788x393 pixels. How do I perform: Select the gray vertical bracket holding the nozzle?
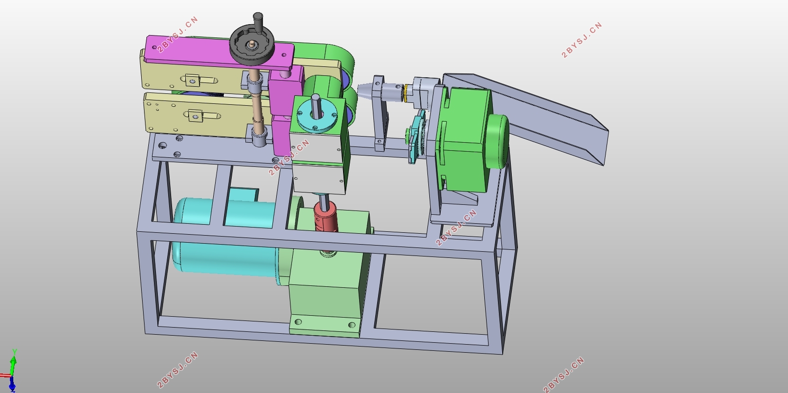379,114
